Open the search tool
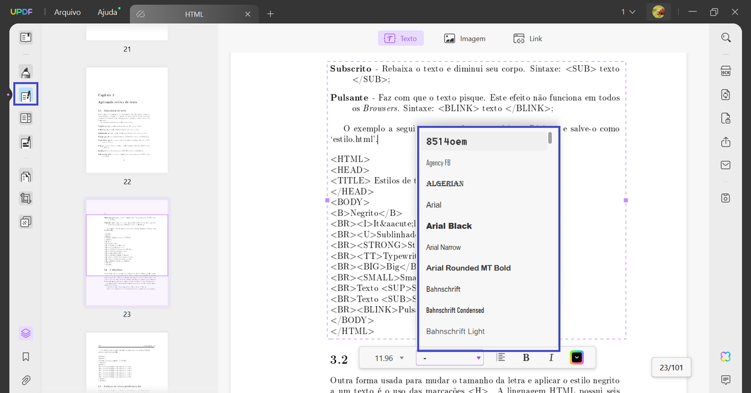This screenshot has height=393, width=751. coord(725,37)
